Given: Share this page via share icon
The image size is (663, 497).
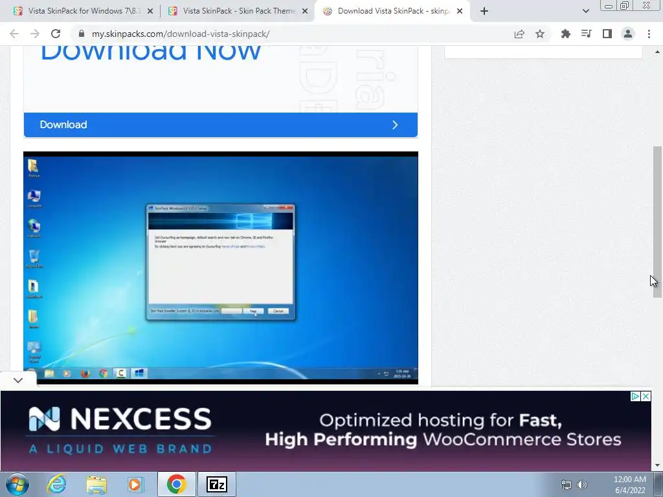Looking at the screenshot, I should [x=519, y=34].
